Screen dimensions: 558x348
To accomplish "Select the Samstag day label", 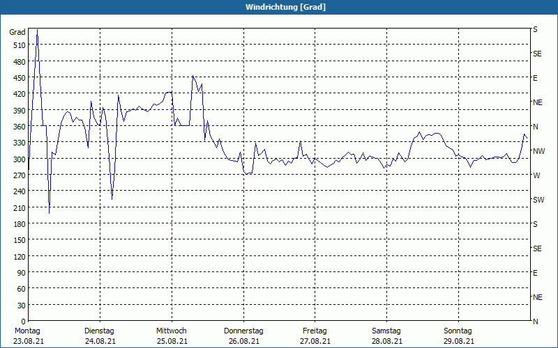I will pos(386,331).
